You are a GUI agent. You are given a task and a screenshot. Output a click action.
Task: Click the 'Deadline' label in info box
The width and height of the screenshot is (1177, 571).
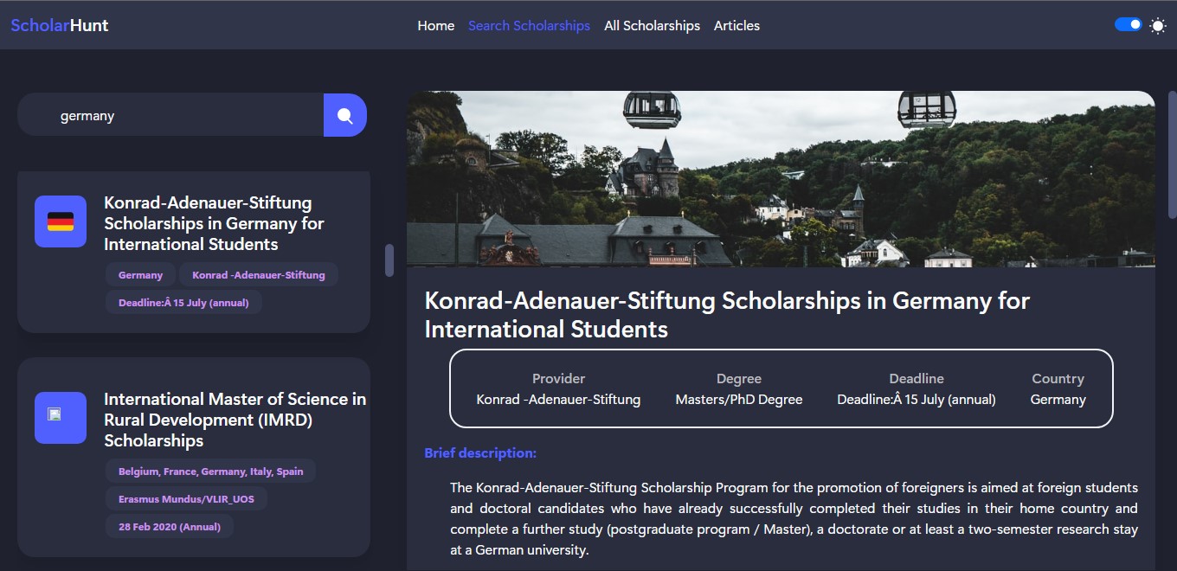click(x=917, y=379)
